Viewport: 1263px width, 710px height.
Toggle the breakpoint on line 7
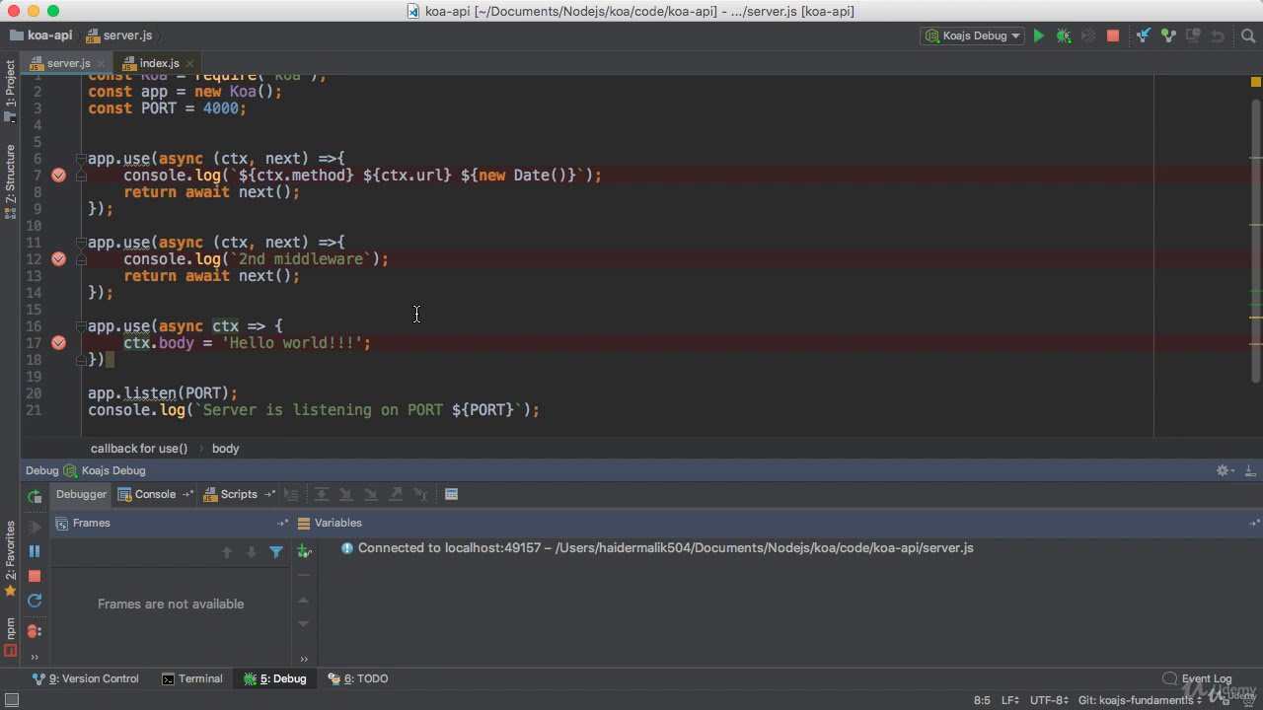pos(58,176)
